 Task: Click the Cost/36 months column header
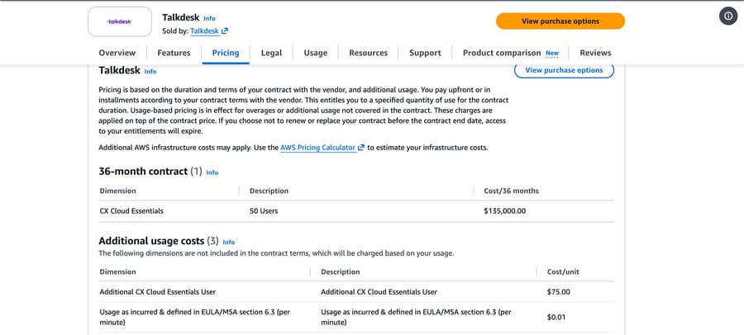pyautogui.click(x=511, y=191)
